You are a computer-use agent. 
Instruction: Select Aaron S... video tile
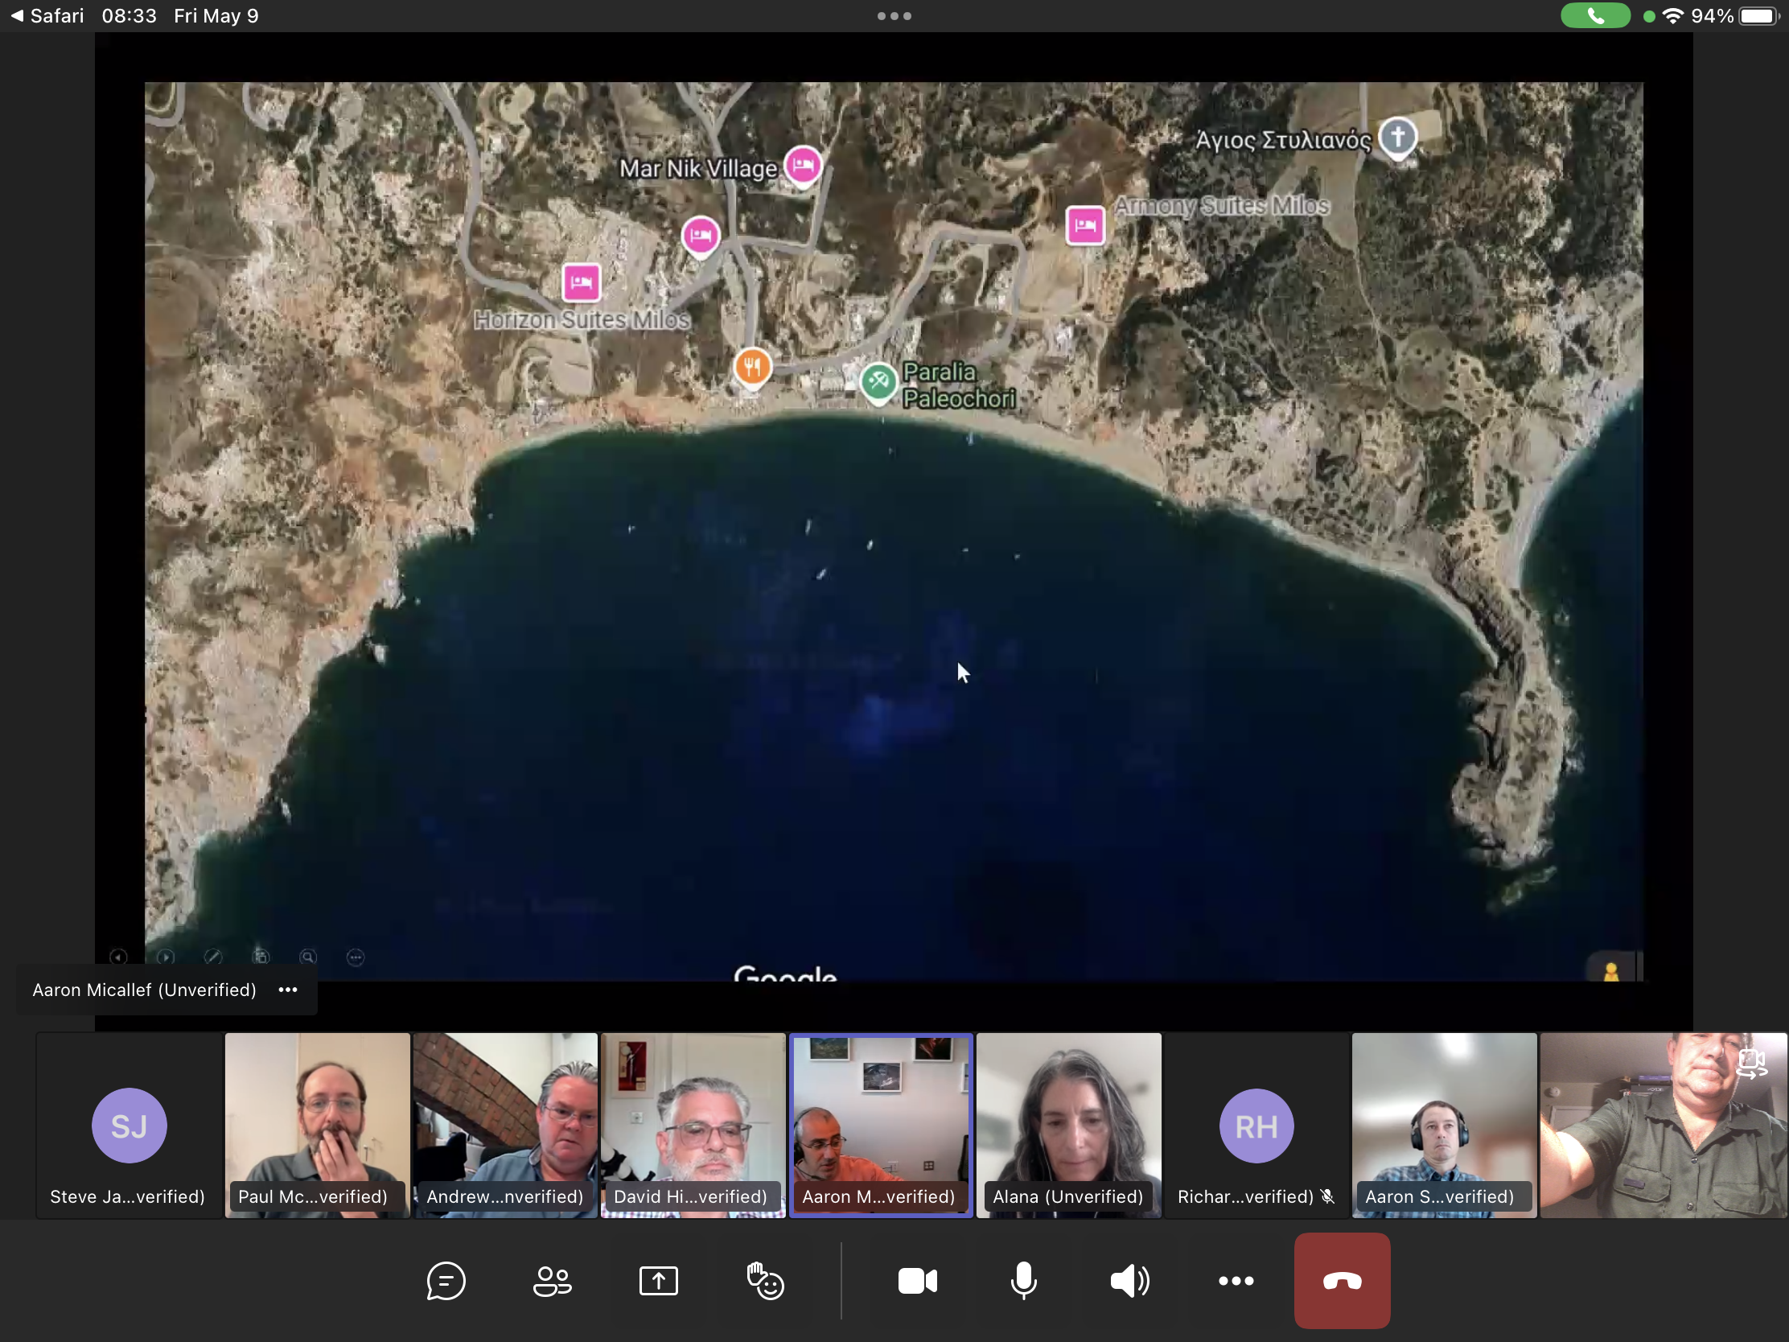(x=1444, y=1126)
